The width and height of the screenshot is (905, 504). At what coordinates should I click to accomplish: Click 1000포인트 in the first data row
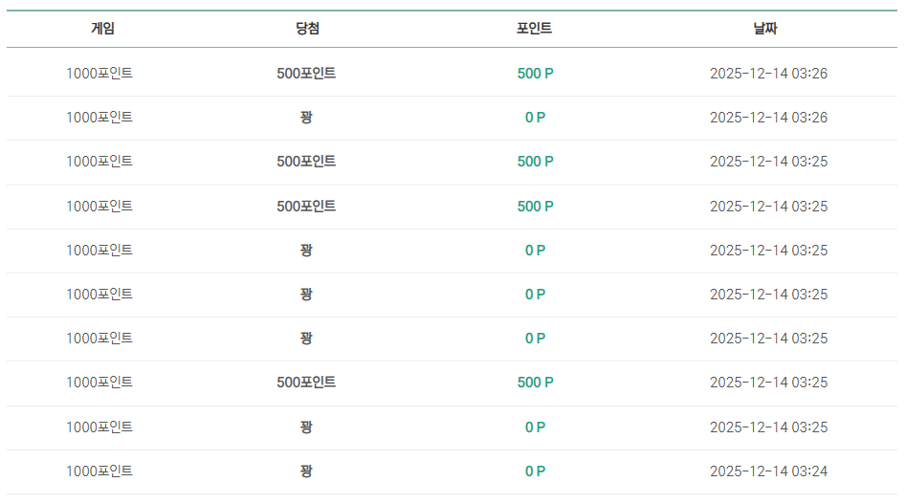(99, 74)
